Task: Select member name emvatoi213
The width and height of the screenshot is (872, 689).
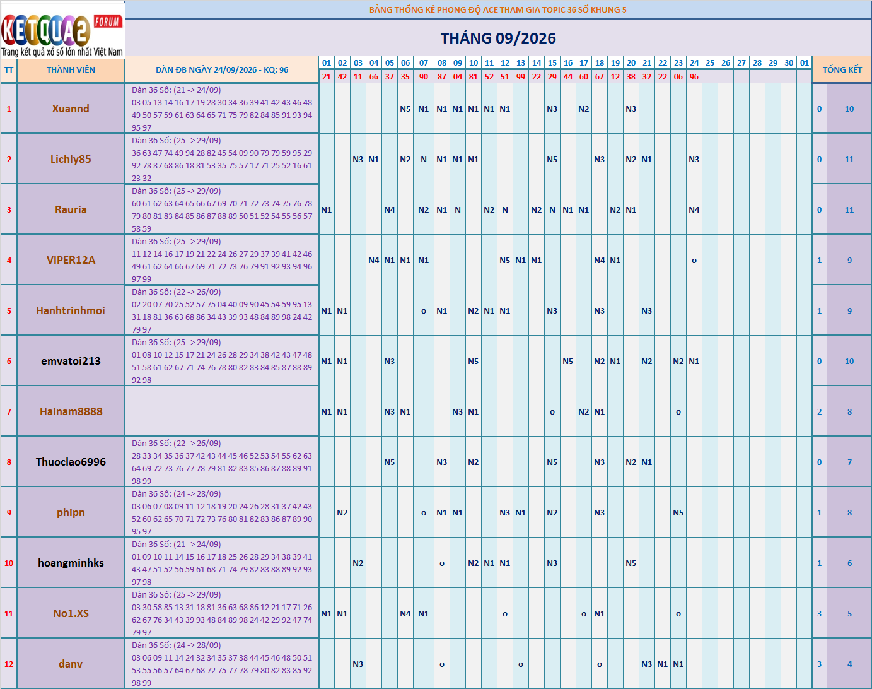Action: [x=71, y=361]
